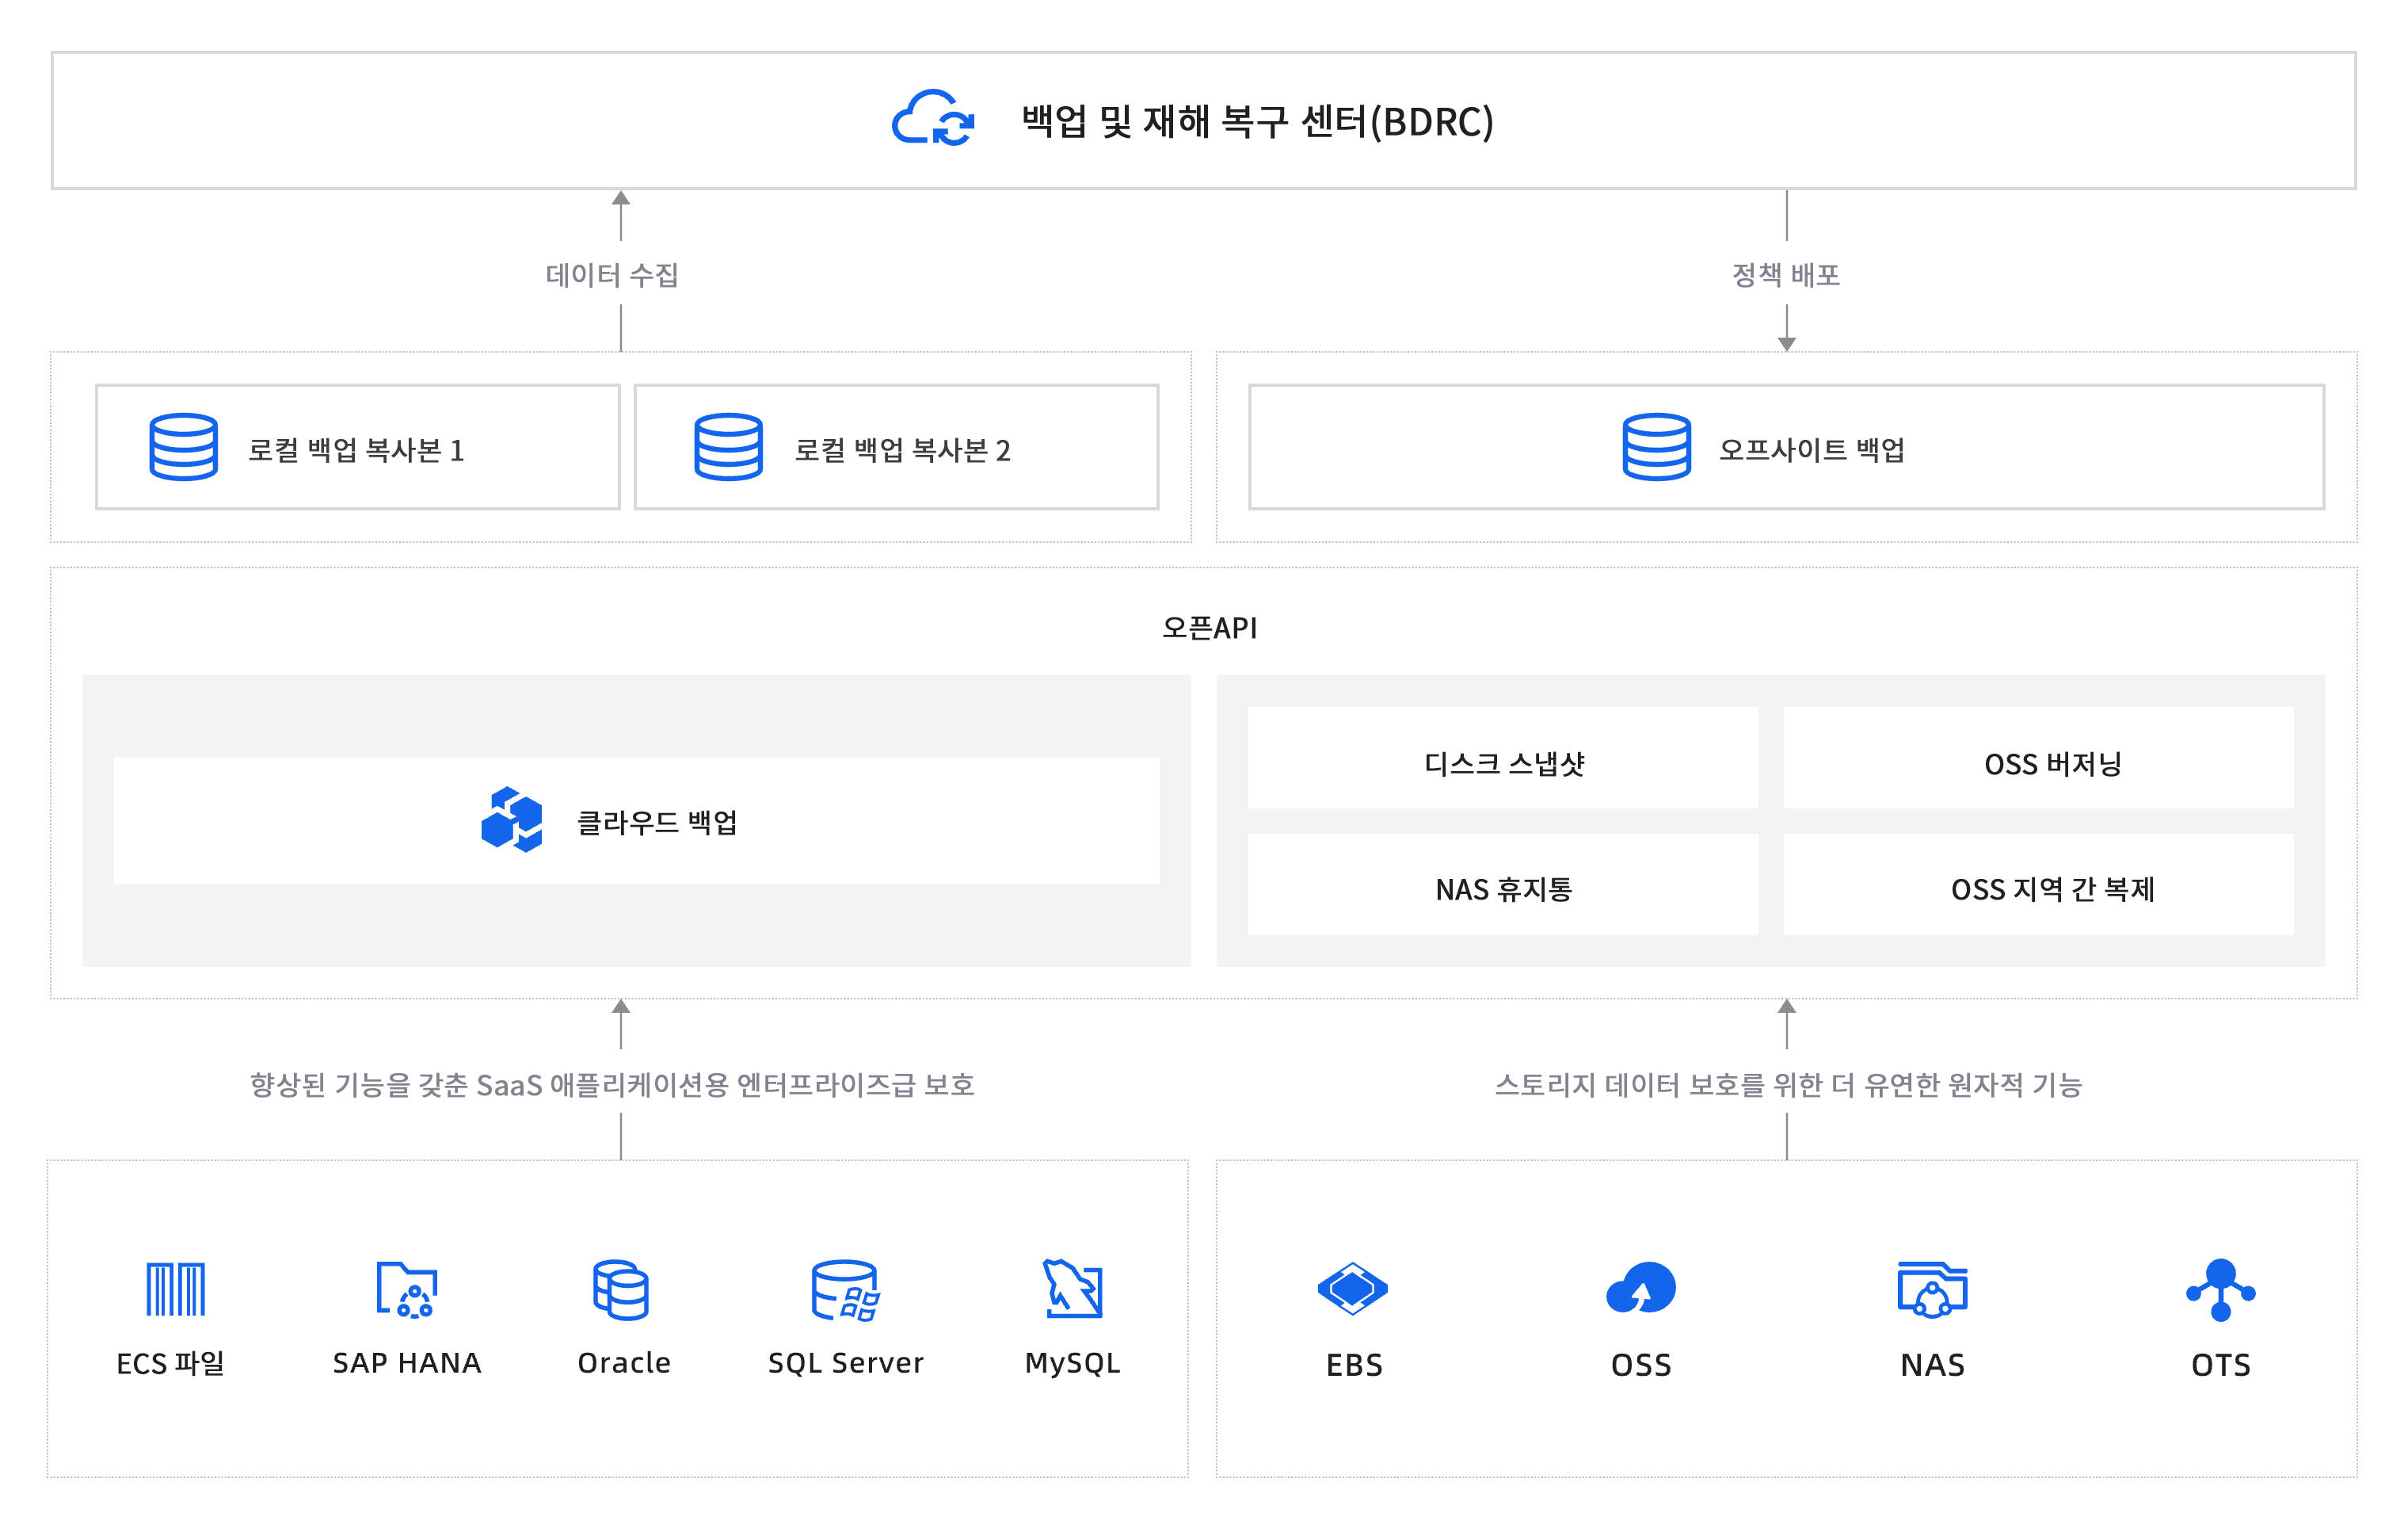
Task: Click the SAP HANA folder icon
Action: point(406,1289)
